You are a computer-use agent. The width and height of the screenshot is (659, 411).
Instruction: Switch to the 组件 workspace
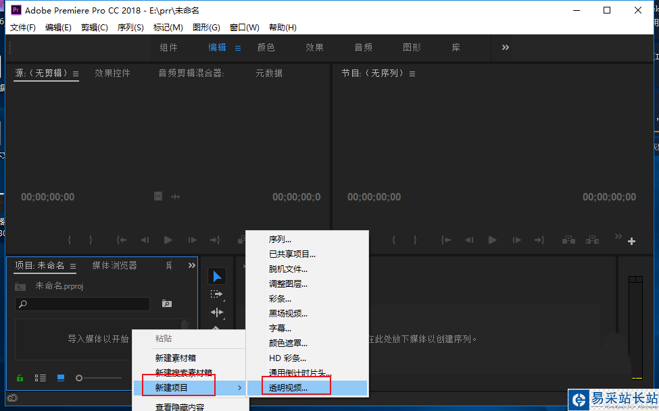pos(168,47)
